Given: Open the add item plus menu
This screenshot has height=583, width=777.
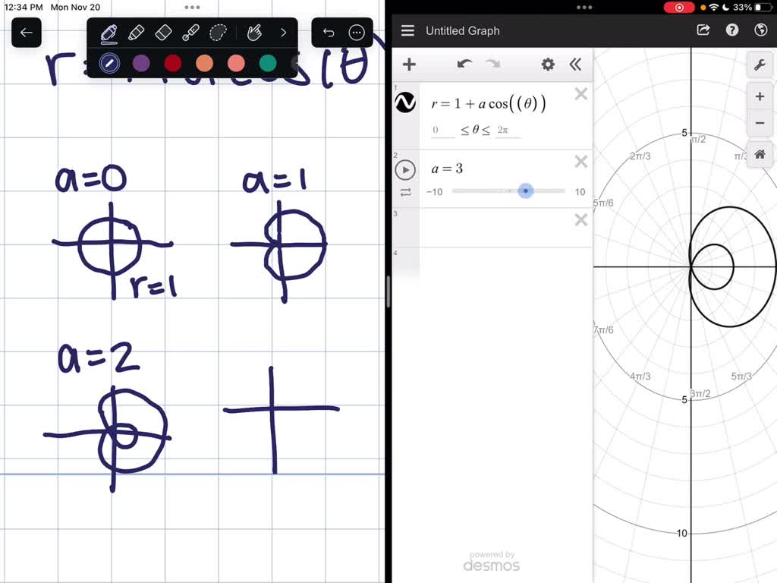Looking at the screenshot, I should 409,65.
